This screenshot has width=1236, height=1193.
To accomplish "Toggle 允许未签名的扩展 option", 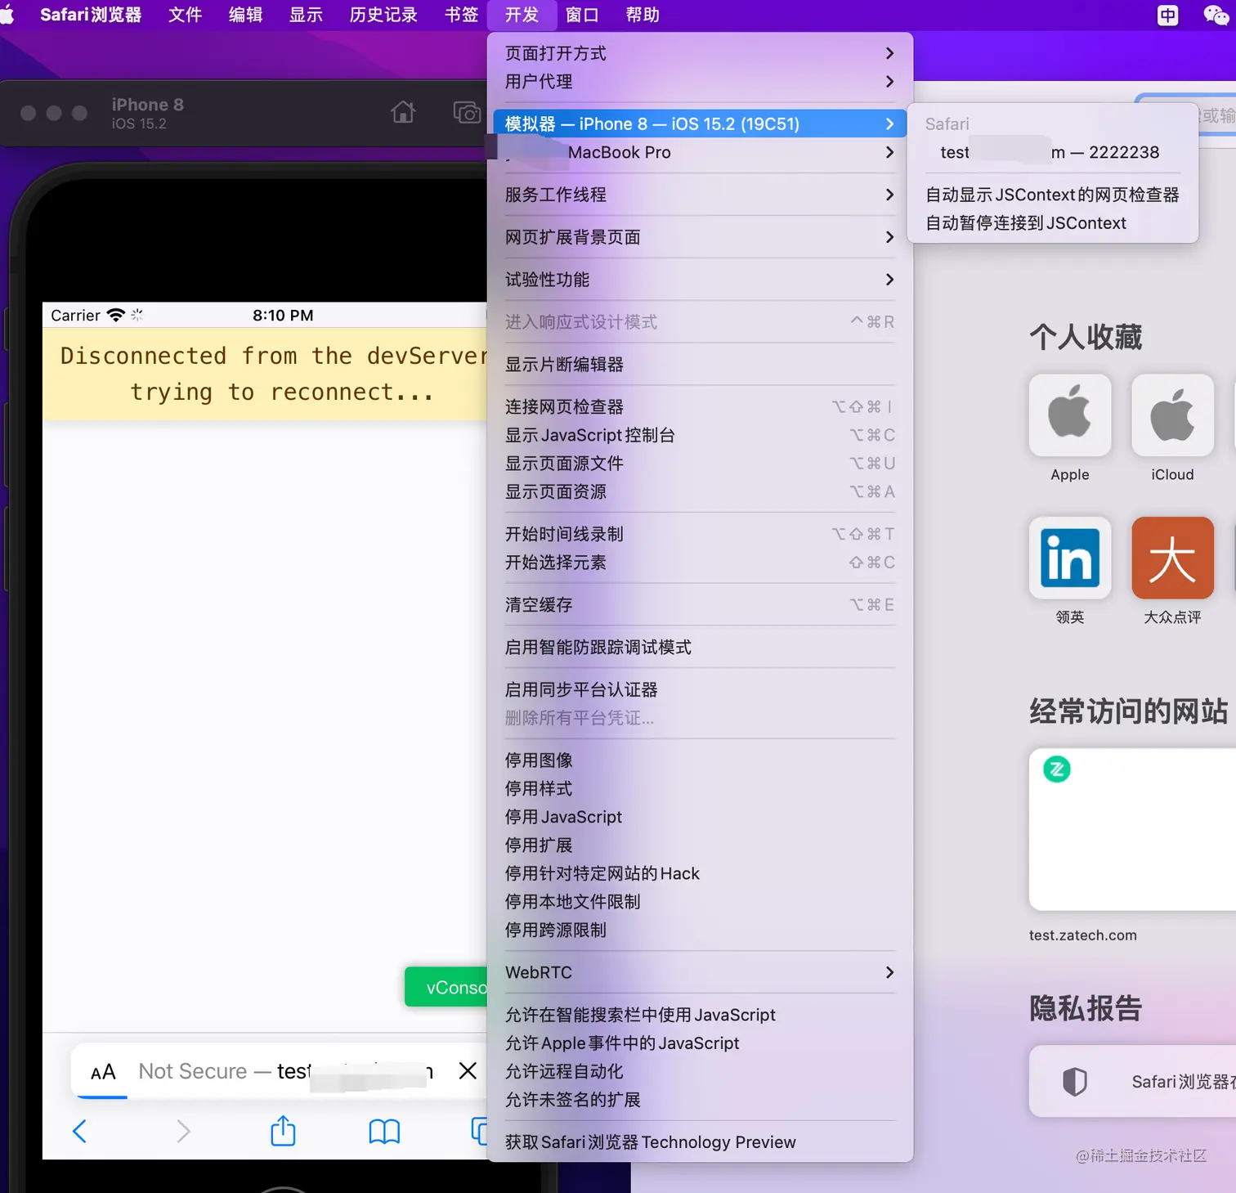I will [x=700, y=1100].
